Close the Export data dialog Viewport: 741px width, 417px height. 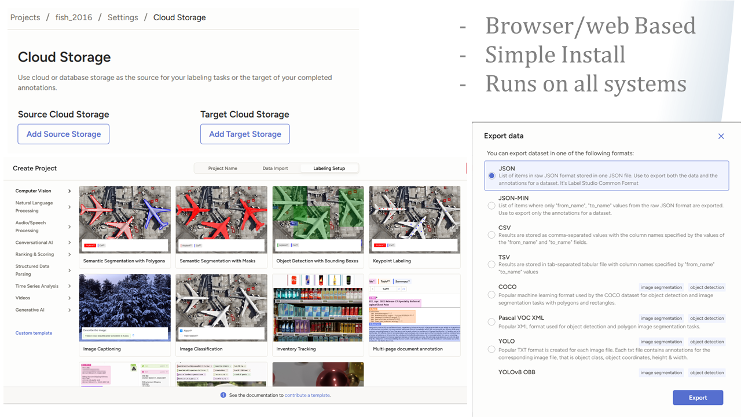[721, 136]
